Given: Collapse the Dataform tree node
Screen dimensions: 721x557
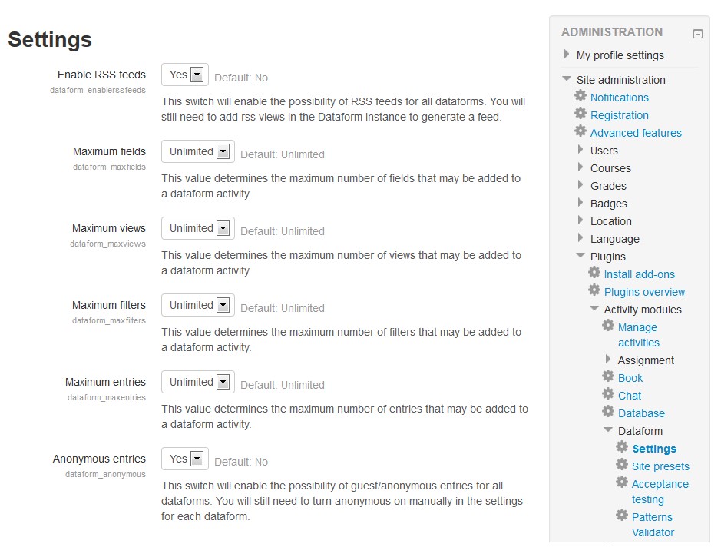Looking at the screenshot, I should tap(608, 431).
